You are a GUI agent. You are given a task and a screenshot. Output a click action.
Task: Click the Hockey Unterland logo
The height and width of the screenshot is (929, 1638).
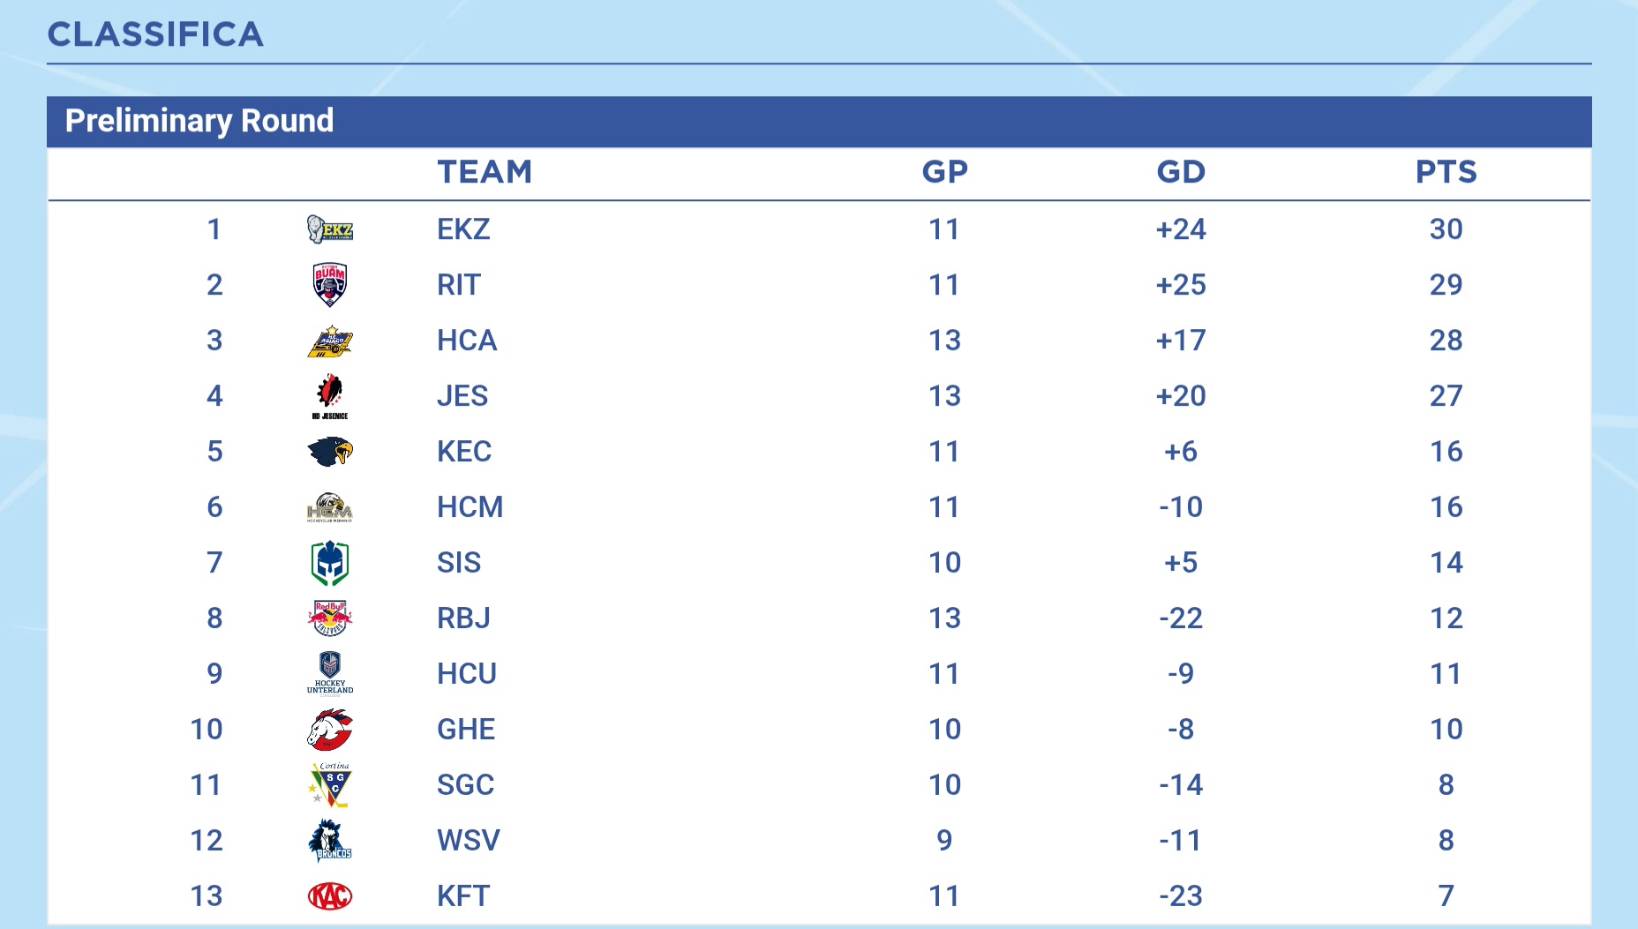[330, 674]
